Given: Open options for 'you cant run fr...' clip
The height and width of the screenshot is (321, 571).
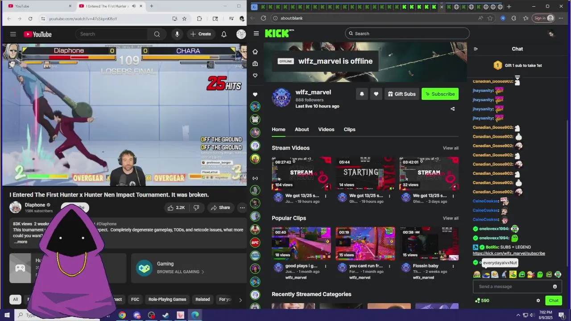Looking at the screenshot, I should click(389, 266).
